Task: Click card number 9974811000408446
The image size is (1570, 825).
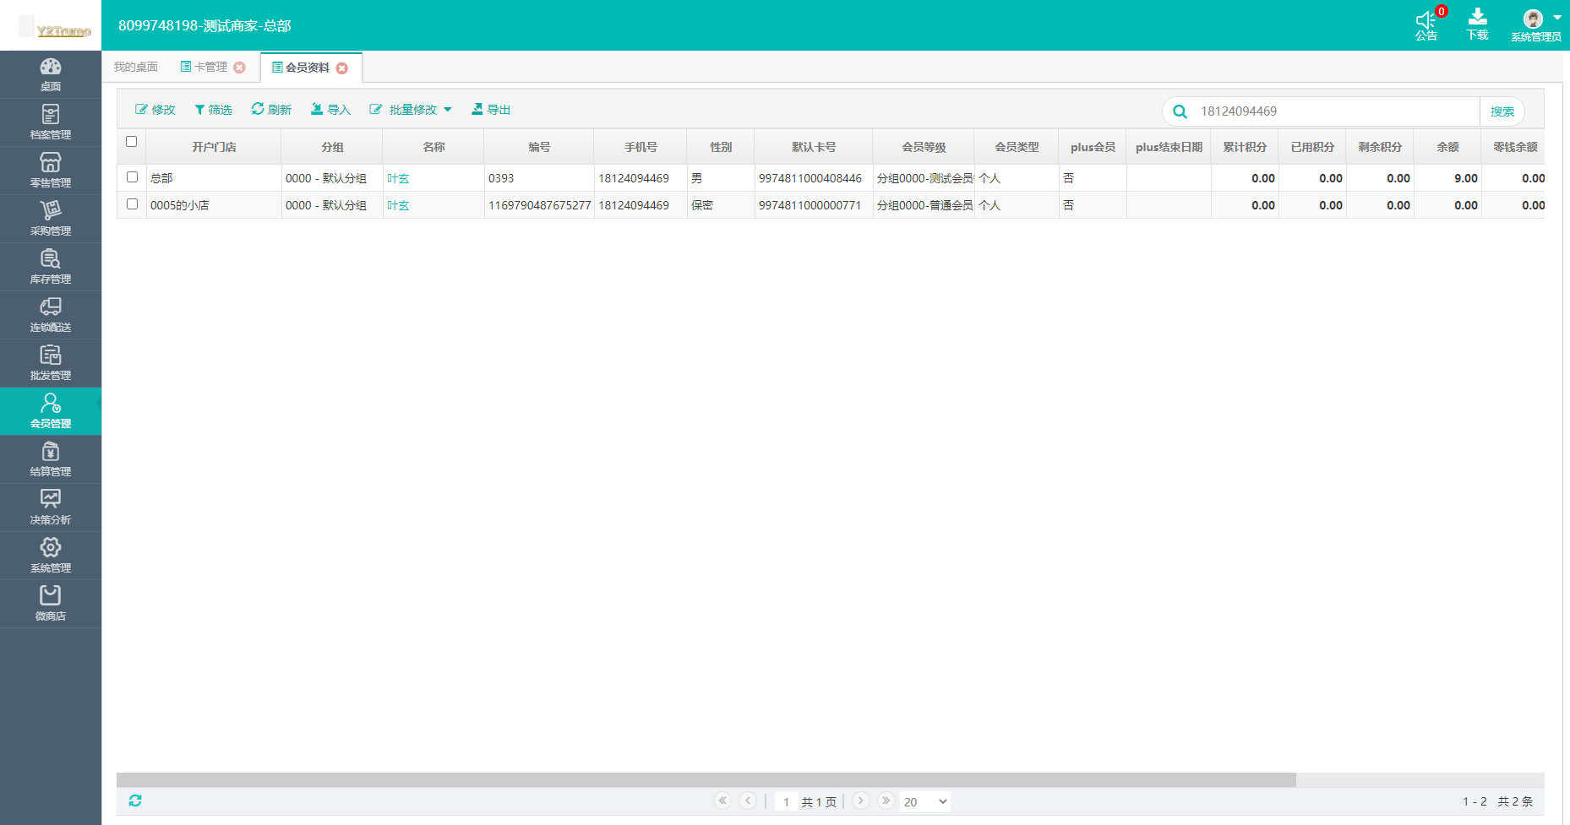Action: [810, 178]
